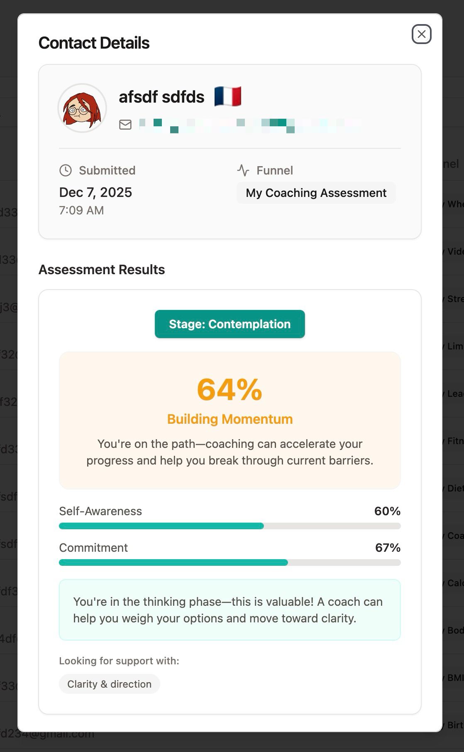The height and width of the screenshot is (752, 464).
Task: Close the Contact Details dialog
Action: point(421,34)
